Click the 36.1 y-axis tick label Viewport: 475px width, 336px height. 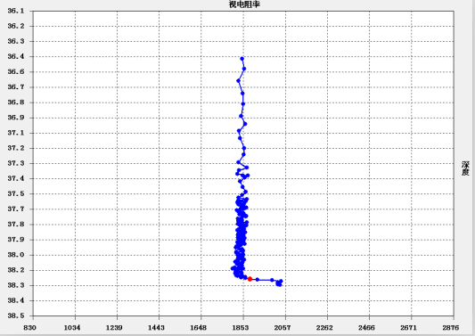(x=16, y=11)
